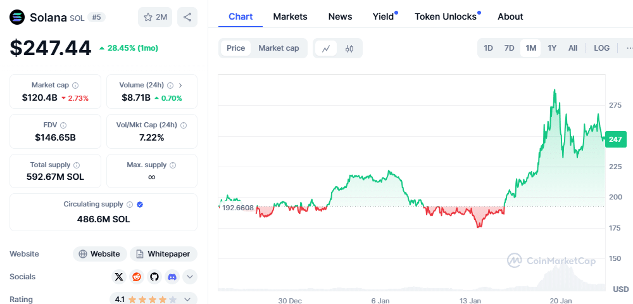The height and width of the screenshot is (304, 633).
Task: Open the chart's more options ellipsis
Action: (x=629, y=48)
